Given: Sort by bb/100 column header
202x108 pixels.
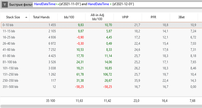Looking at the screenshot, I should tap(72, 17).
